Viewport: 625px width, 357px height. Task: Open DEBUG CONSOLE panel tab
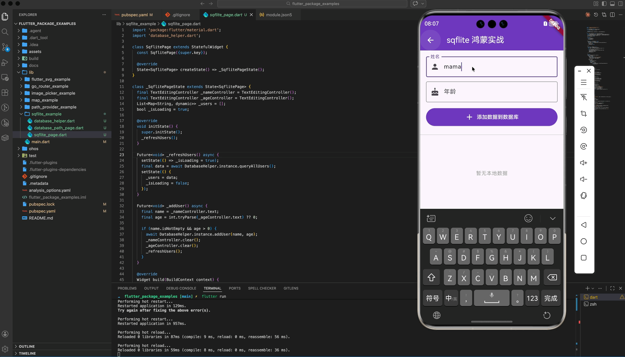[181, 288]
